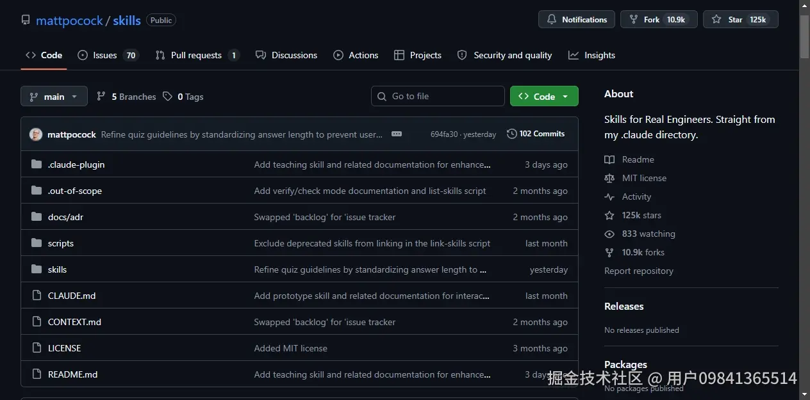Screen dimensions: 810x400
Task: Open the skills repository name link
Action: coord(127,20)
